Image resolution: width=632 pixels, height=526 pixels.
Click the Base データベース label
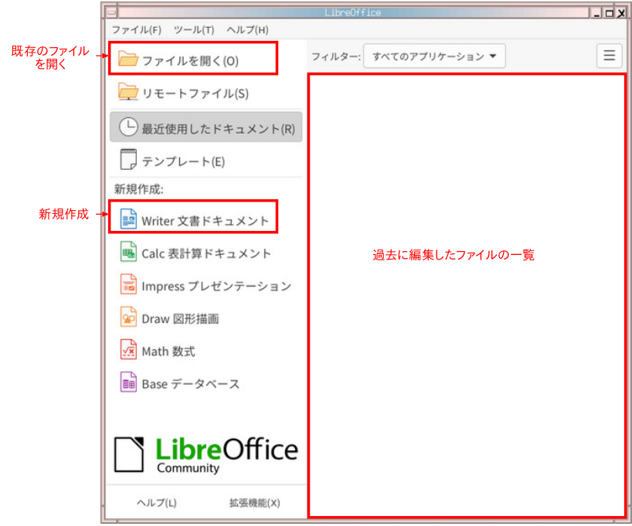(x=191, y=384)
